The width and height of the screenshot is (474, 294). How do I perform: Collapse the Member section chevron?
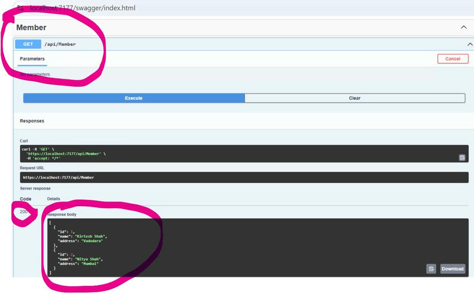coord(463,27)
